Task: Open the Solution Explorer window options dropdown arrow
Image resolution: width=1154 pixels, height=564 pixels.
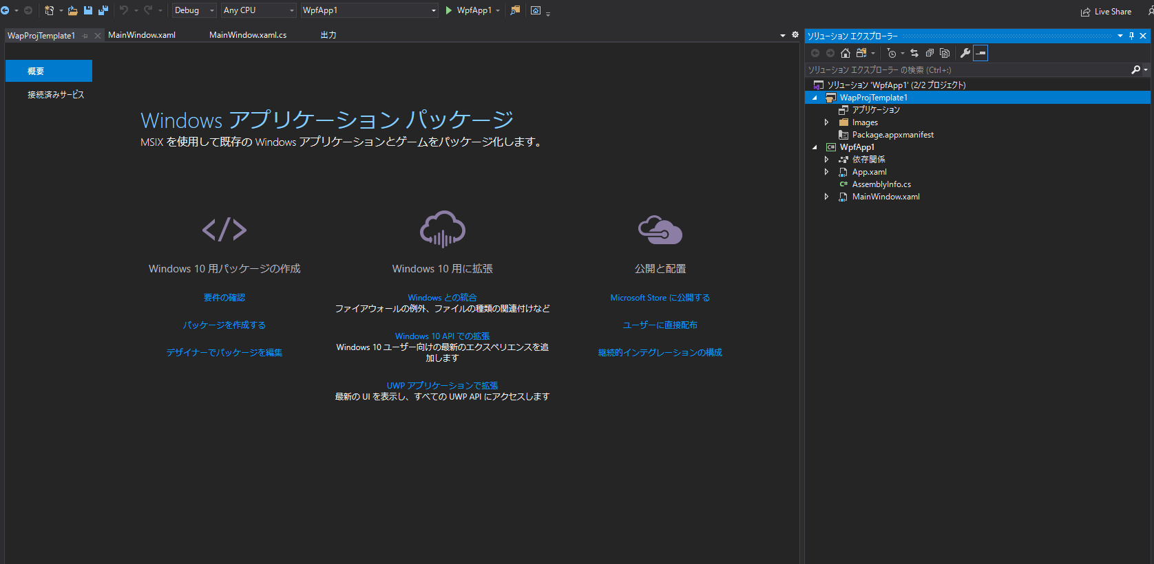Action: 1120,36
